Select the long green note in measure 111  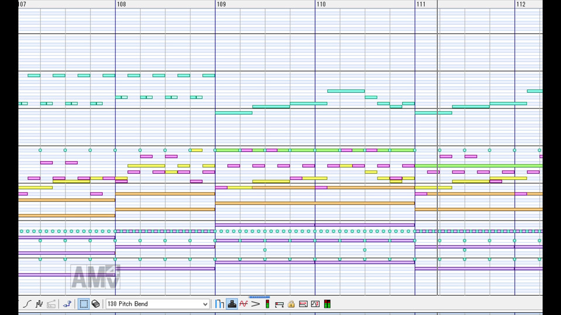(479, 166)
